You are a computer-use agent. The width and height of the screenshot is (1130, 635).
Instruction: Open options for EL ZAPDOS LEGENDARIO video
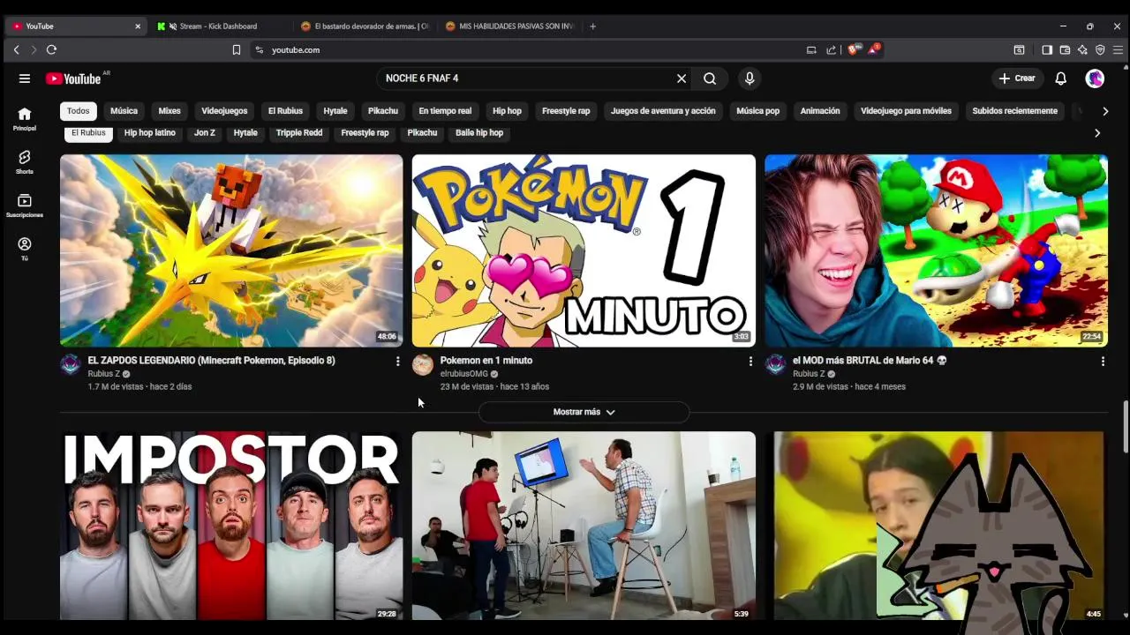coord(397,362)
